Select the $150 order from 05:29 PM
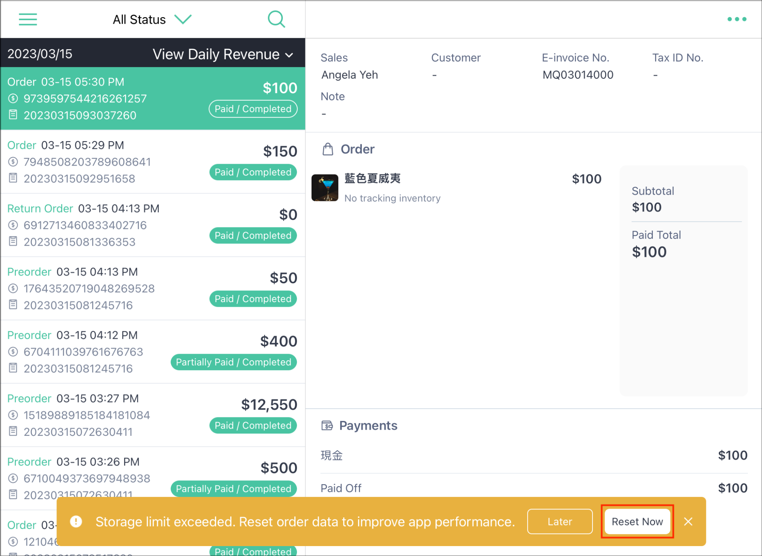Screen dimensions: 762x556 coord(153,162)
